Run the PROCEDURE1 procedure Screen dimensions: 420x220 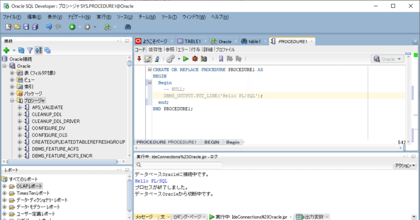click(185, 58)
